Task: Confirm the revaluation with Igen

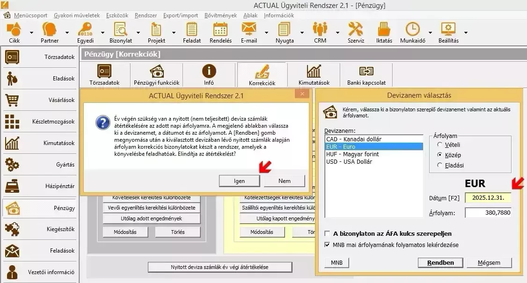Action: 239,181
